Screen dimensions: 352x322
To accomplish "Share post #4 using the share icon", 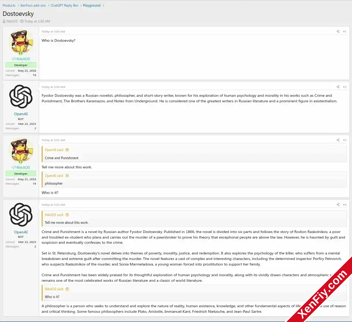I will point(338,205).
